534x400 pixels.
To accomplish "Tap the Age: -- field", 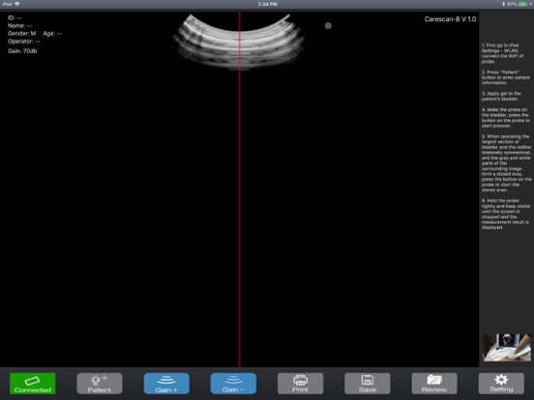I will coord(52,33).
